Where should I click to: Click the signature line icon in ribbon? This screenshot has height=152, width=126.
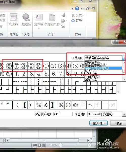(63, 21)
